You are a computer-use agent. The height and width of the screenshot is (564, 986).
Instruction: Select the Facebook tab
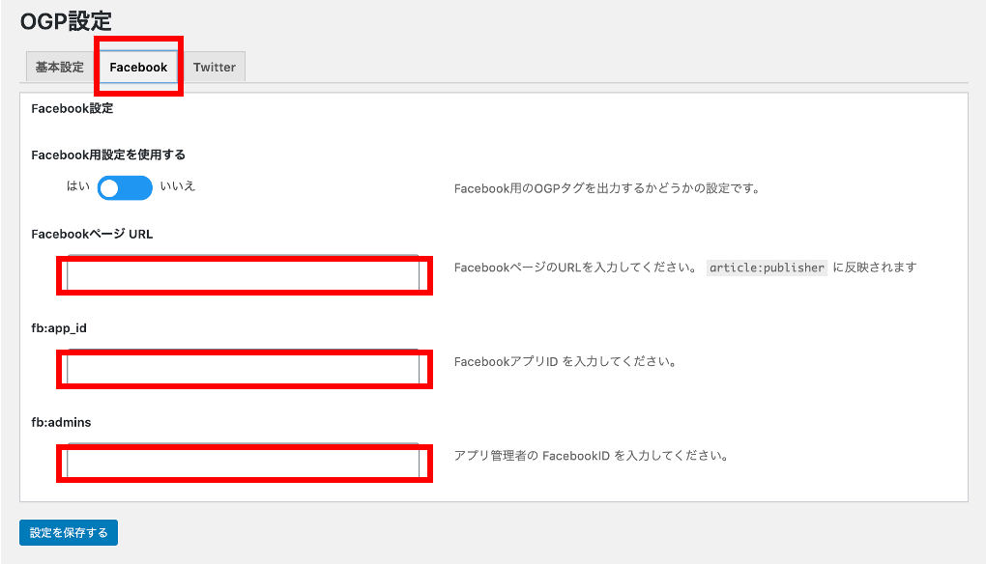pos(138,67)
